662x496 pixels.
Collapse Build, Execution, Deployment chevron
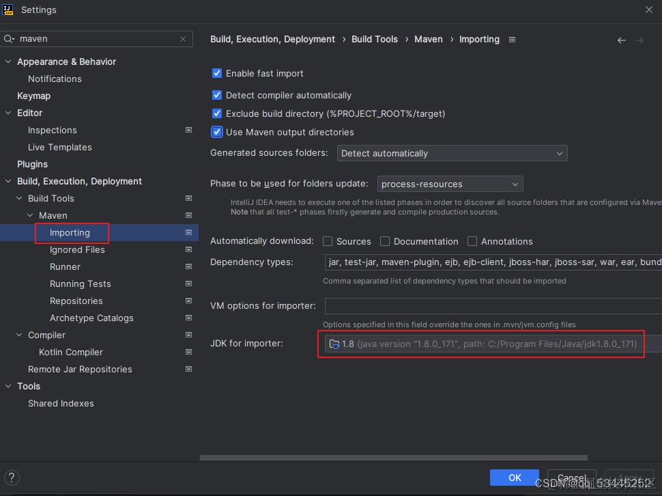pyautogui.click(x=8, y=181)
